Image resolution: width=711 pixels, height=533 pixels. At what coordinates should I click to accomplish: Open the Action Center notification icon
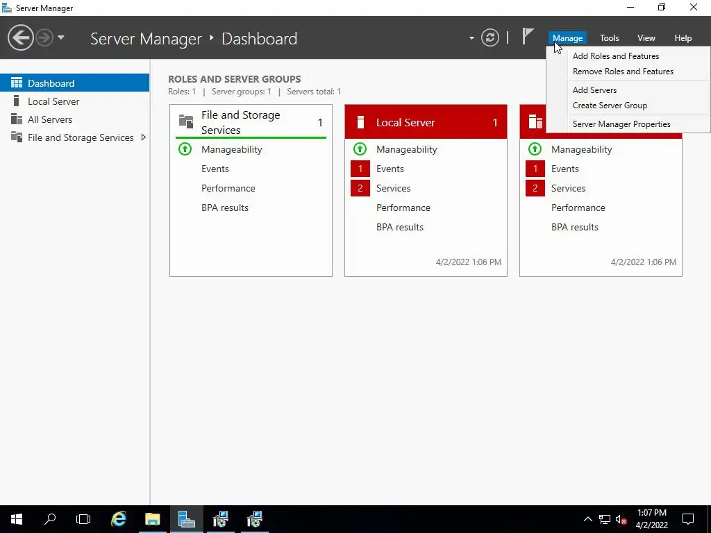pyautogui.click(x=688, y=519)
